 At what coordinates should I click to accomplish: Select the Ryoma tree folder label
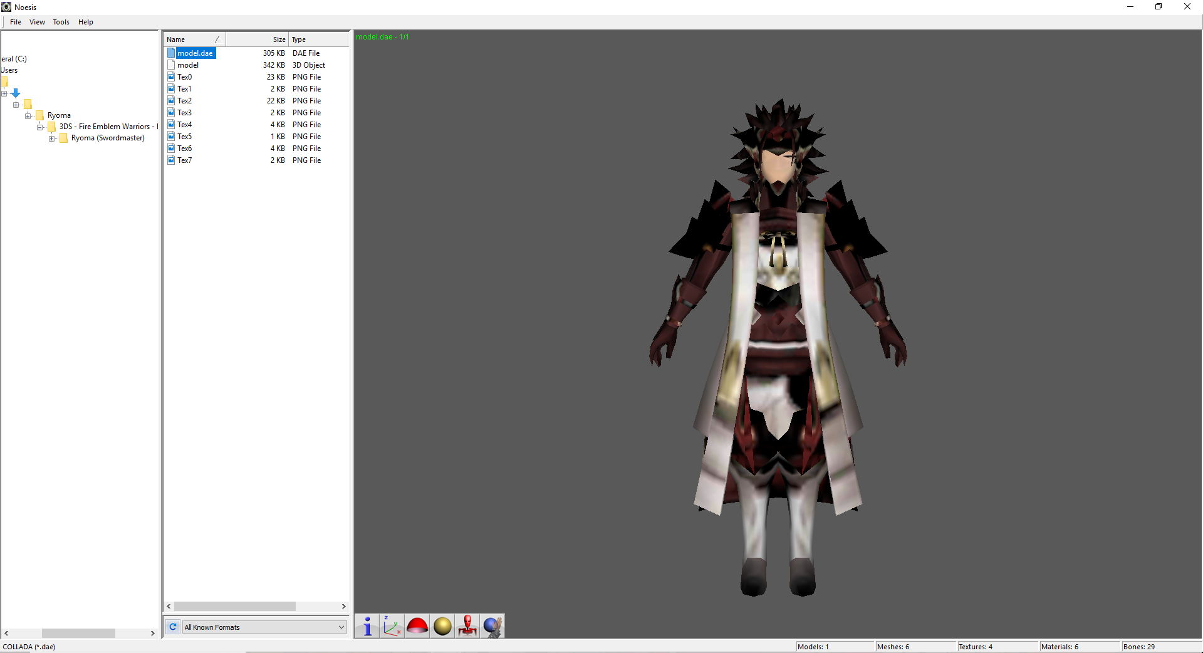59,115
